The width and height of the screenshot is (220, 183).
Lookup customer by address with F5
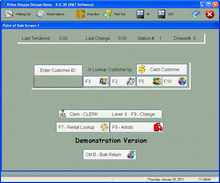coord(149,81)
